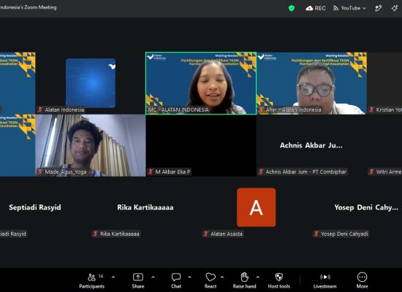This screenshot has width=402, height=292.
Task: Select Made_Agus_Yoga video tile
Action: tap(91, 145)
